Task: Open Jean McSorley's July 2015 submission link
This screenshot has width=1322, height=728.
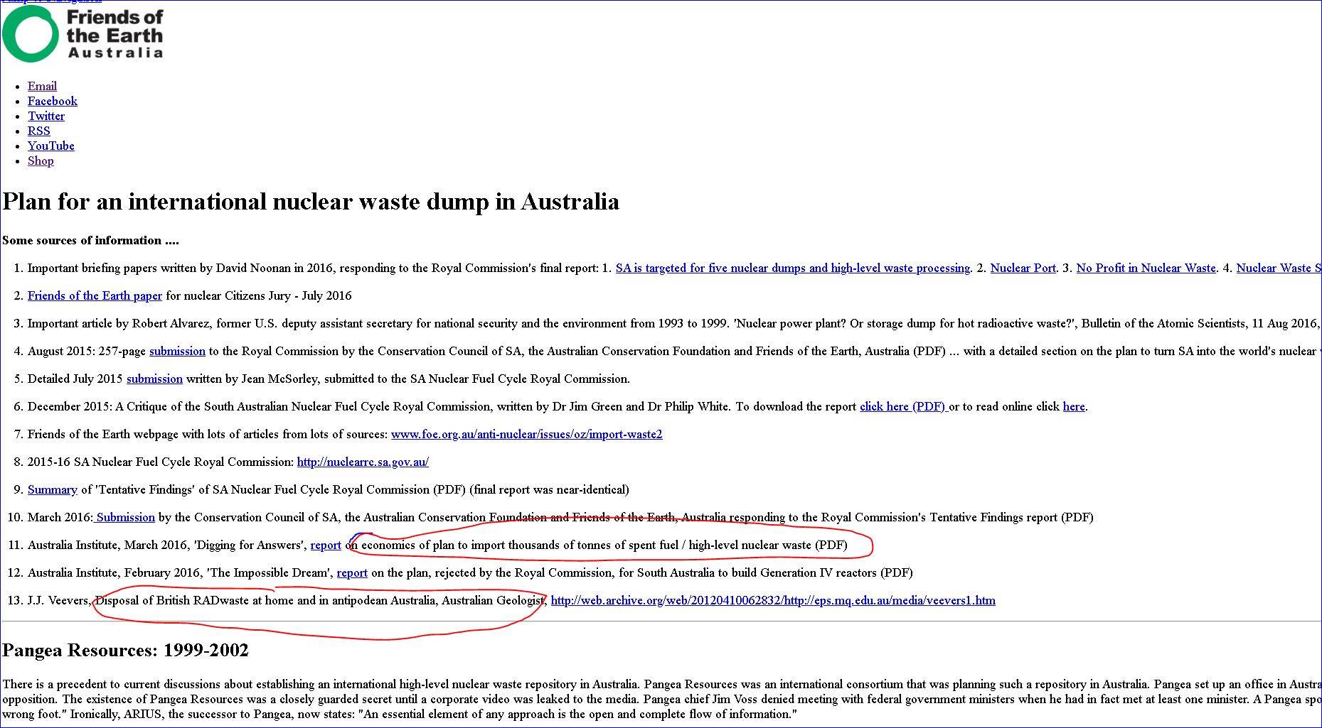Action: 154,379
